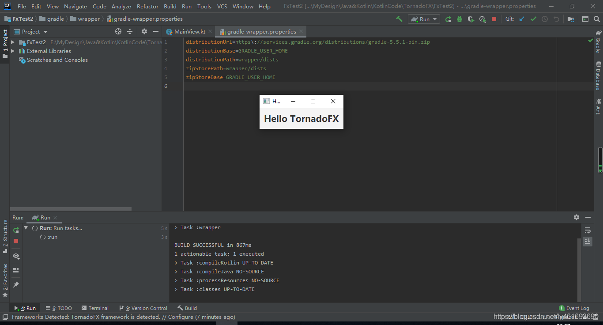The image size is (603, 325).
Task: Collapse all in the Project panel
Action: point(130,31)
